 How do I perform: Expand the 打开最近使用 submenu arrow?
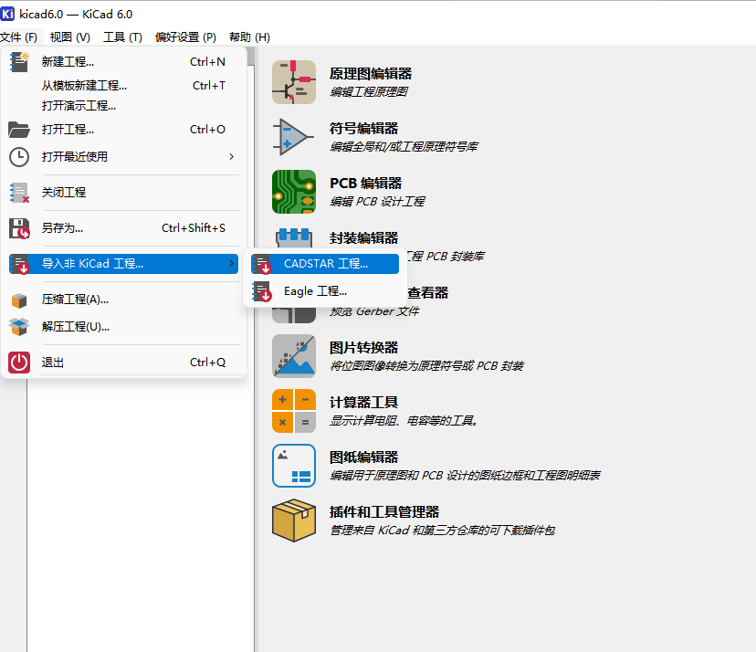point(231,157)
